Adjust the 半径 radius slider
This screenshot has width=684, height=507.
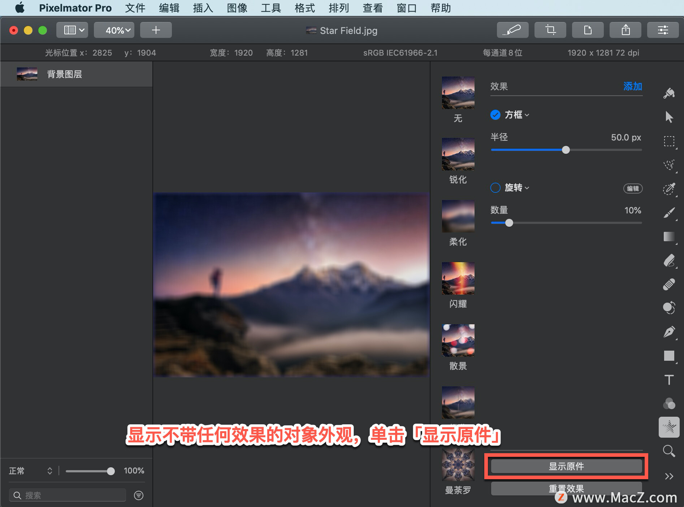[566, 150]
